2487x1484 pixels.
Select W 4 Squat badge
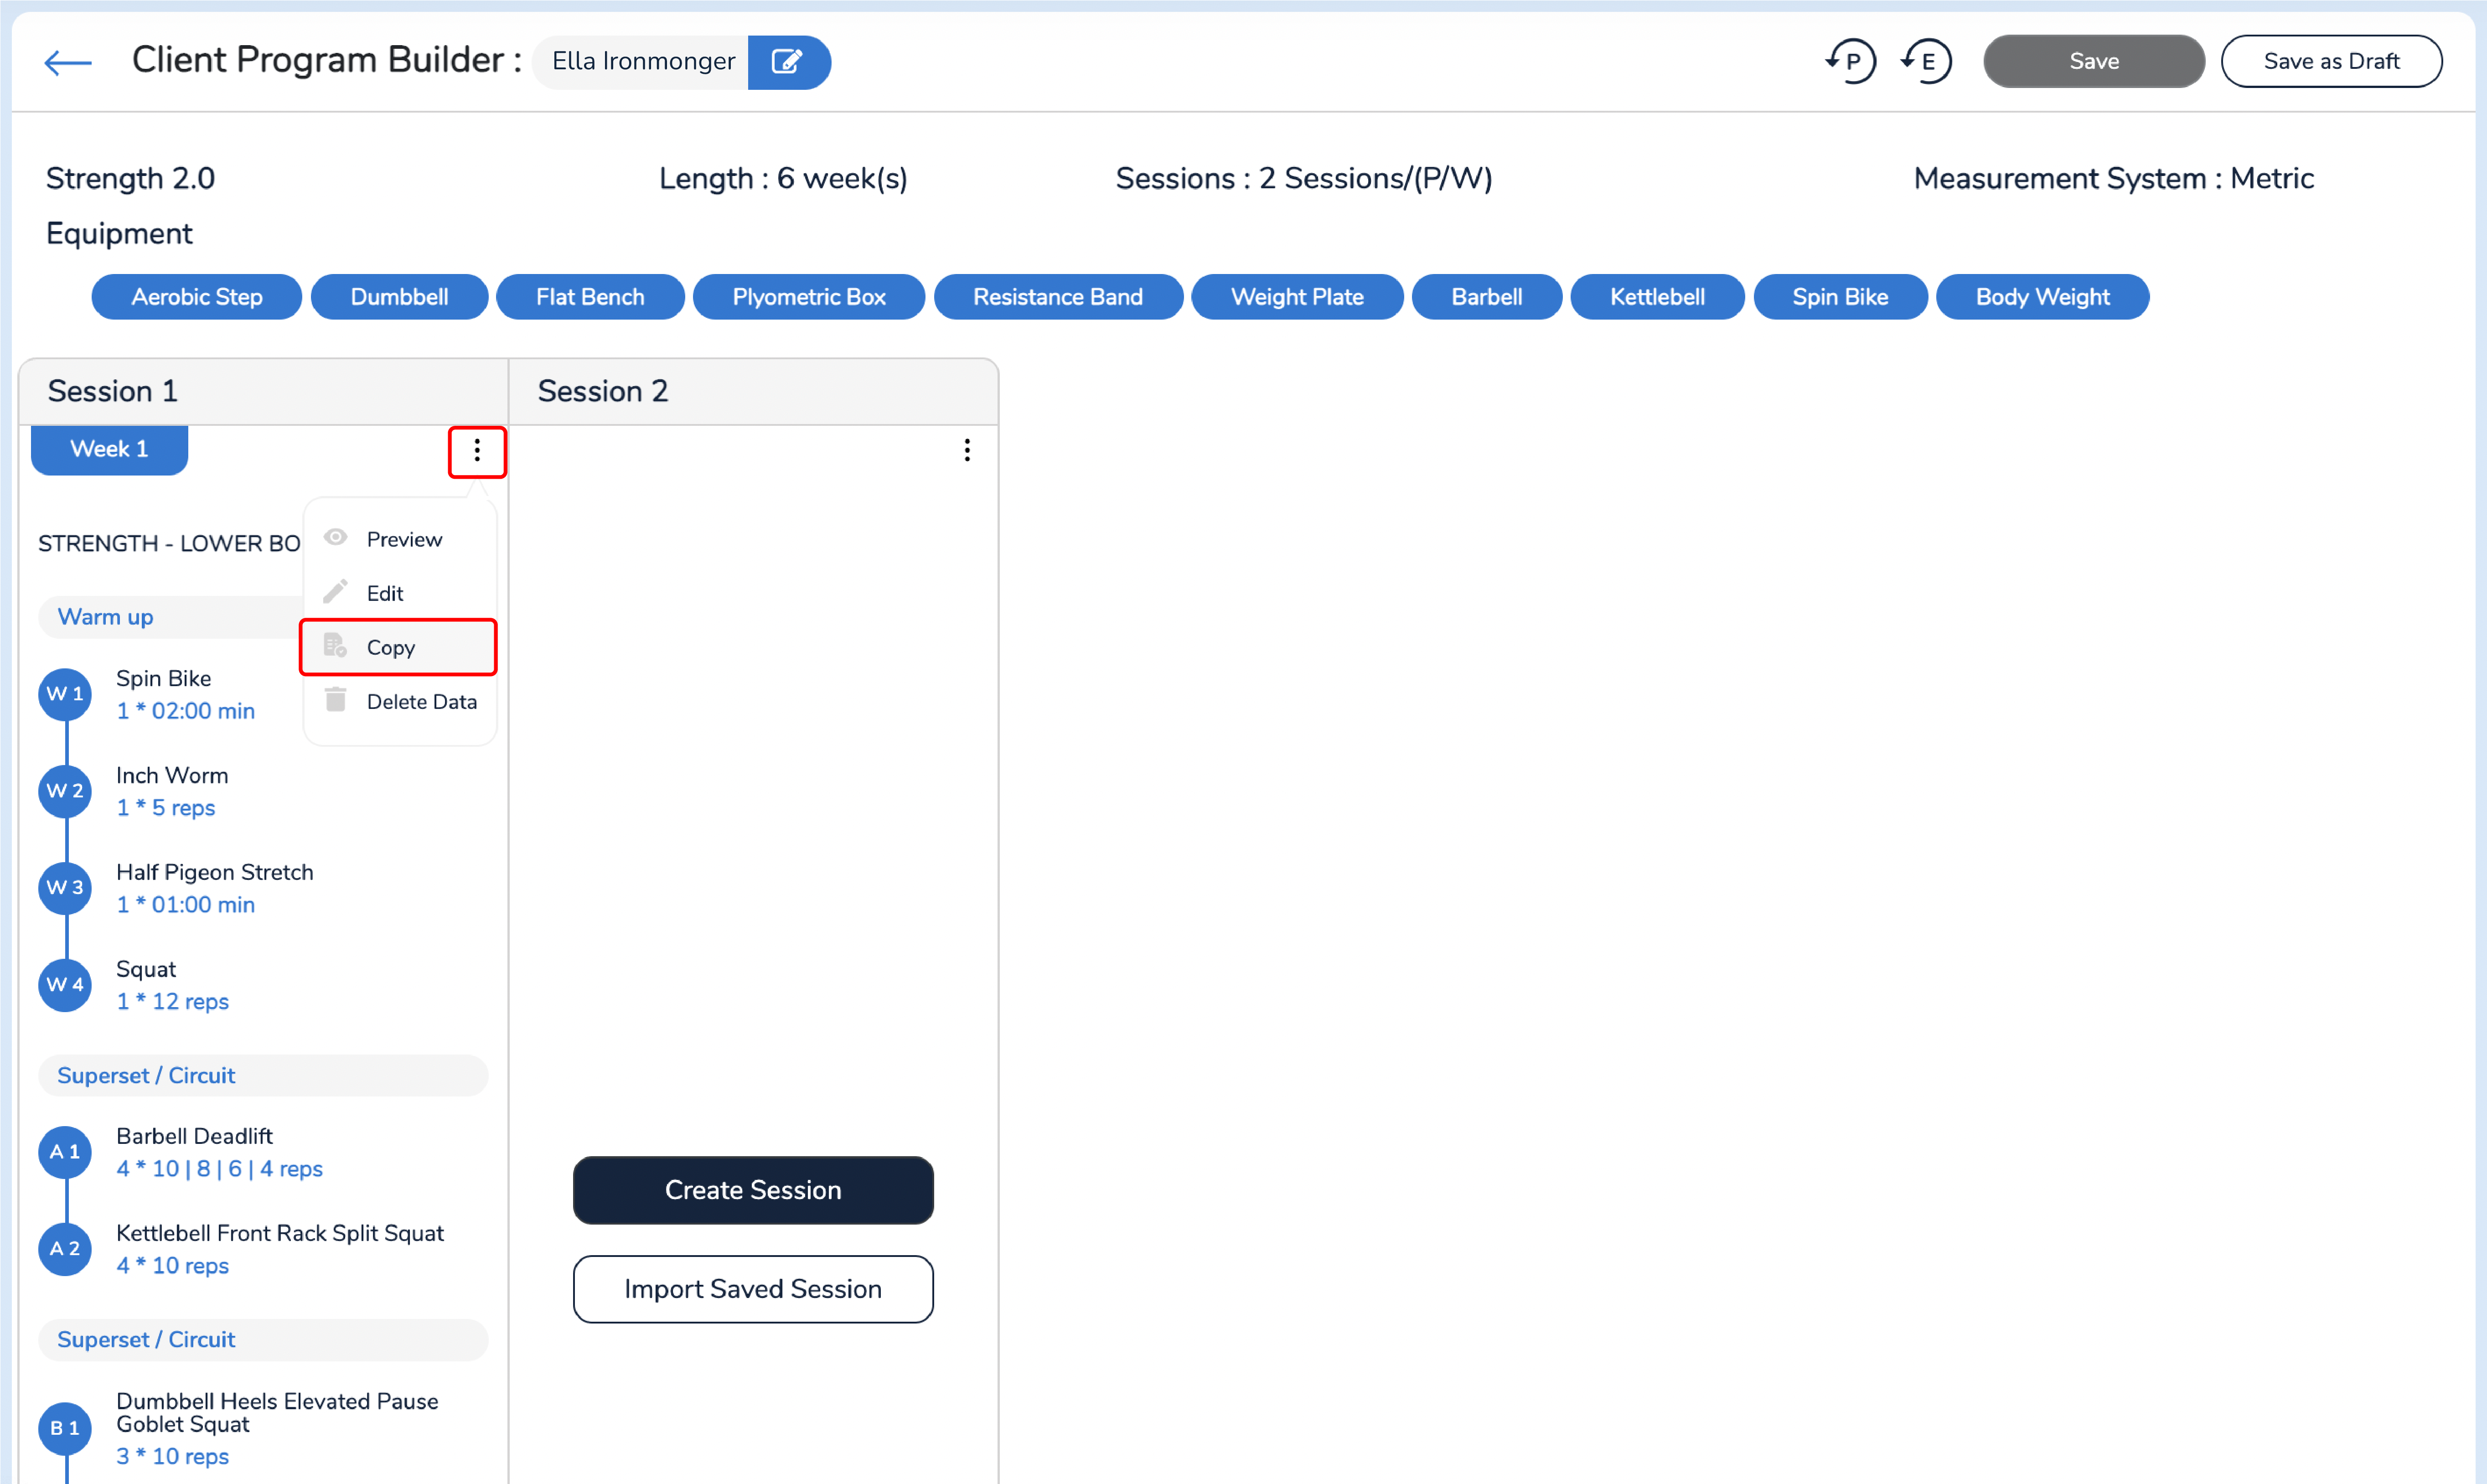tap(65, 985)
